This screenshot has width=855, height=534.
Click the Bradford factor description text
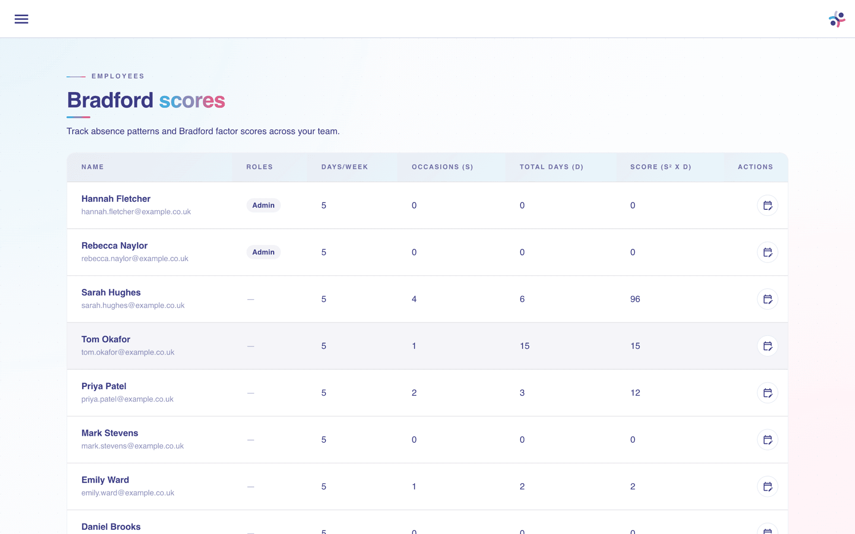coord(203,131)
